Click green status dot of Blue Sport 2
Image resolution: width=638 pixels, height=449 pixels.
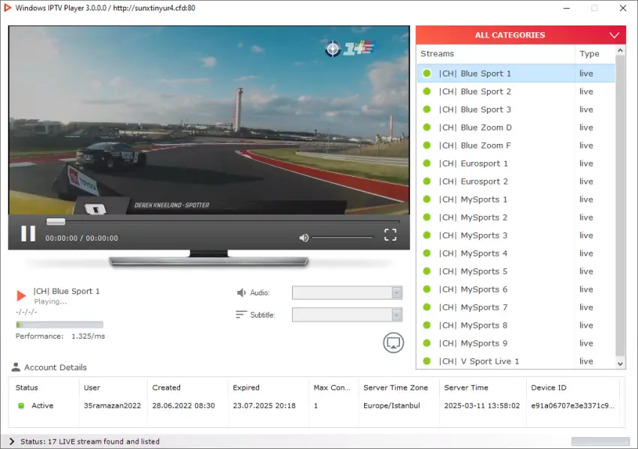coord(427,91)
